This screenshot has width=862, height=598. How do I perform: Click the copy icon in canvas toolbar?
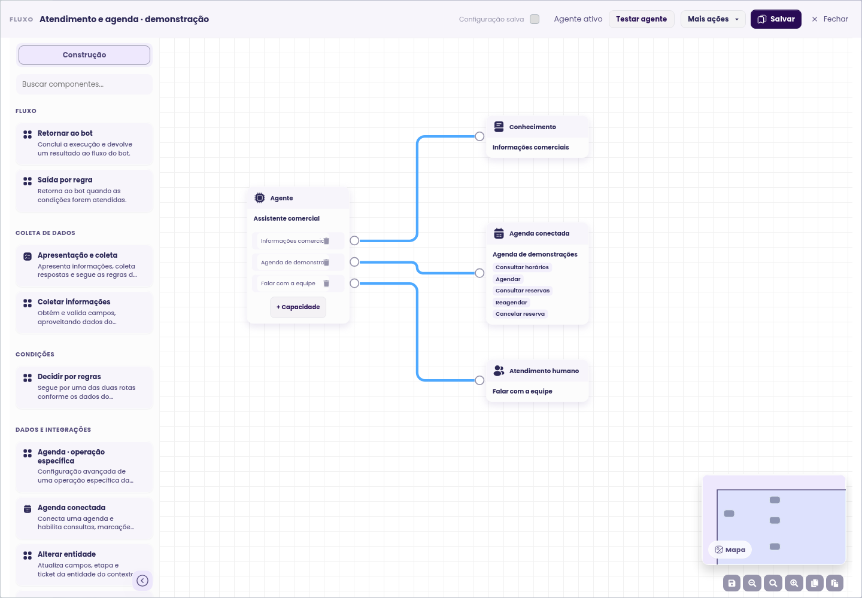click(x=814, y=583)
